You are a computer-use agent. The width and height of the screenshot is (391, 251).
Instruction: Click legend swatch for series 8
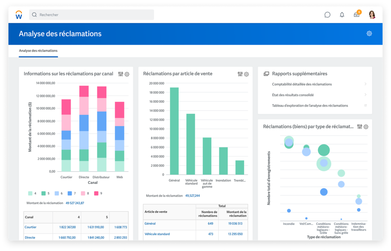pos(83,193)
